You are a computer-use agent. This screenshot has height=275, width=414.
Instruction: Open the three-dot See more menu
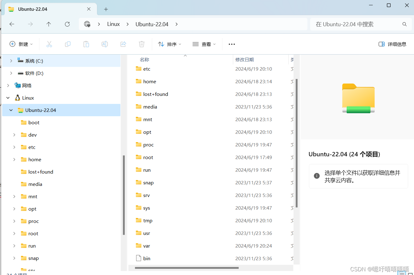point(232,44)
